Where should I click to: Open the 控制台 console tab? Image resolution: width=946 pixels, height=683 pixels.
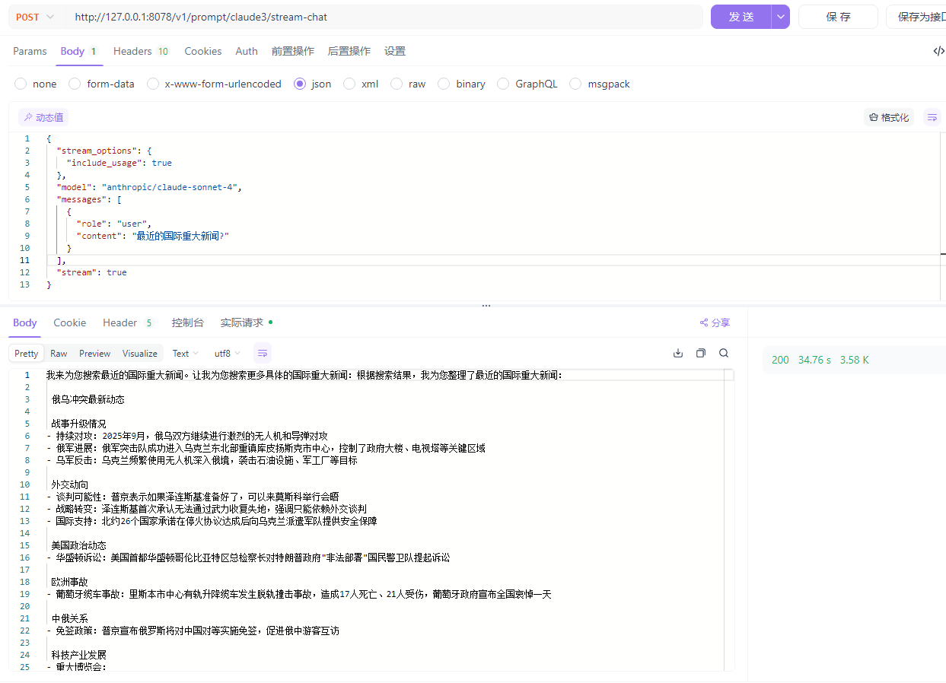click(x=188, y=322)
